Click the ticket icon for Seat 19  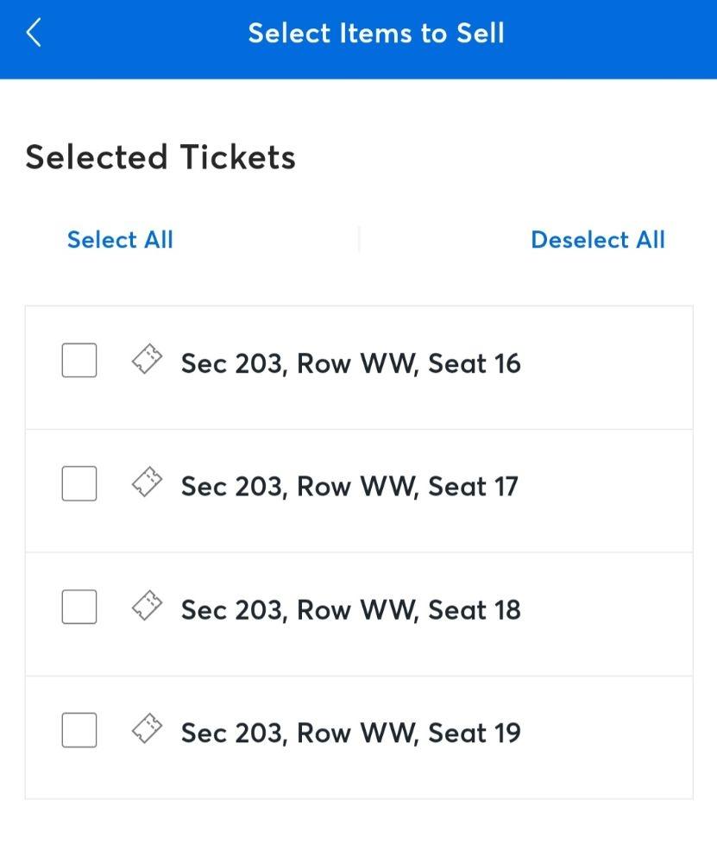(147, 729)
